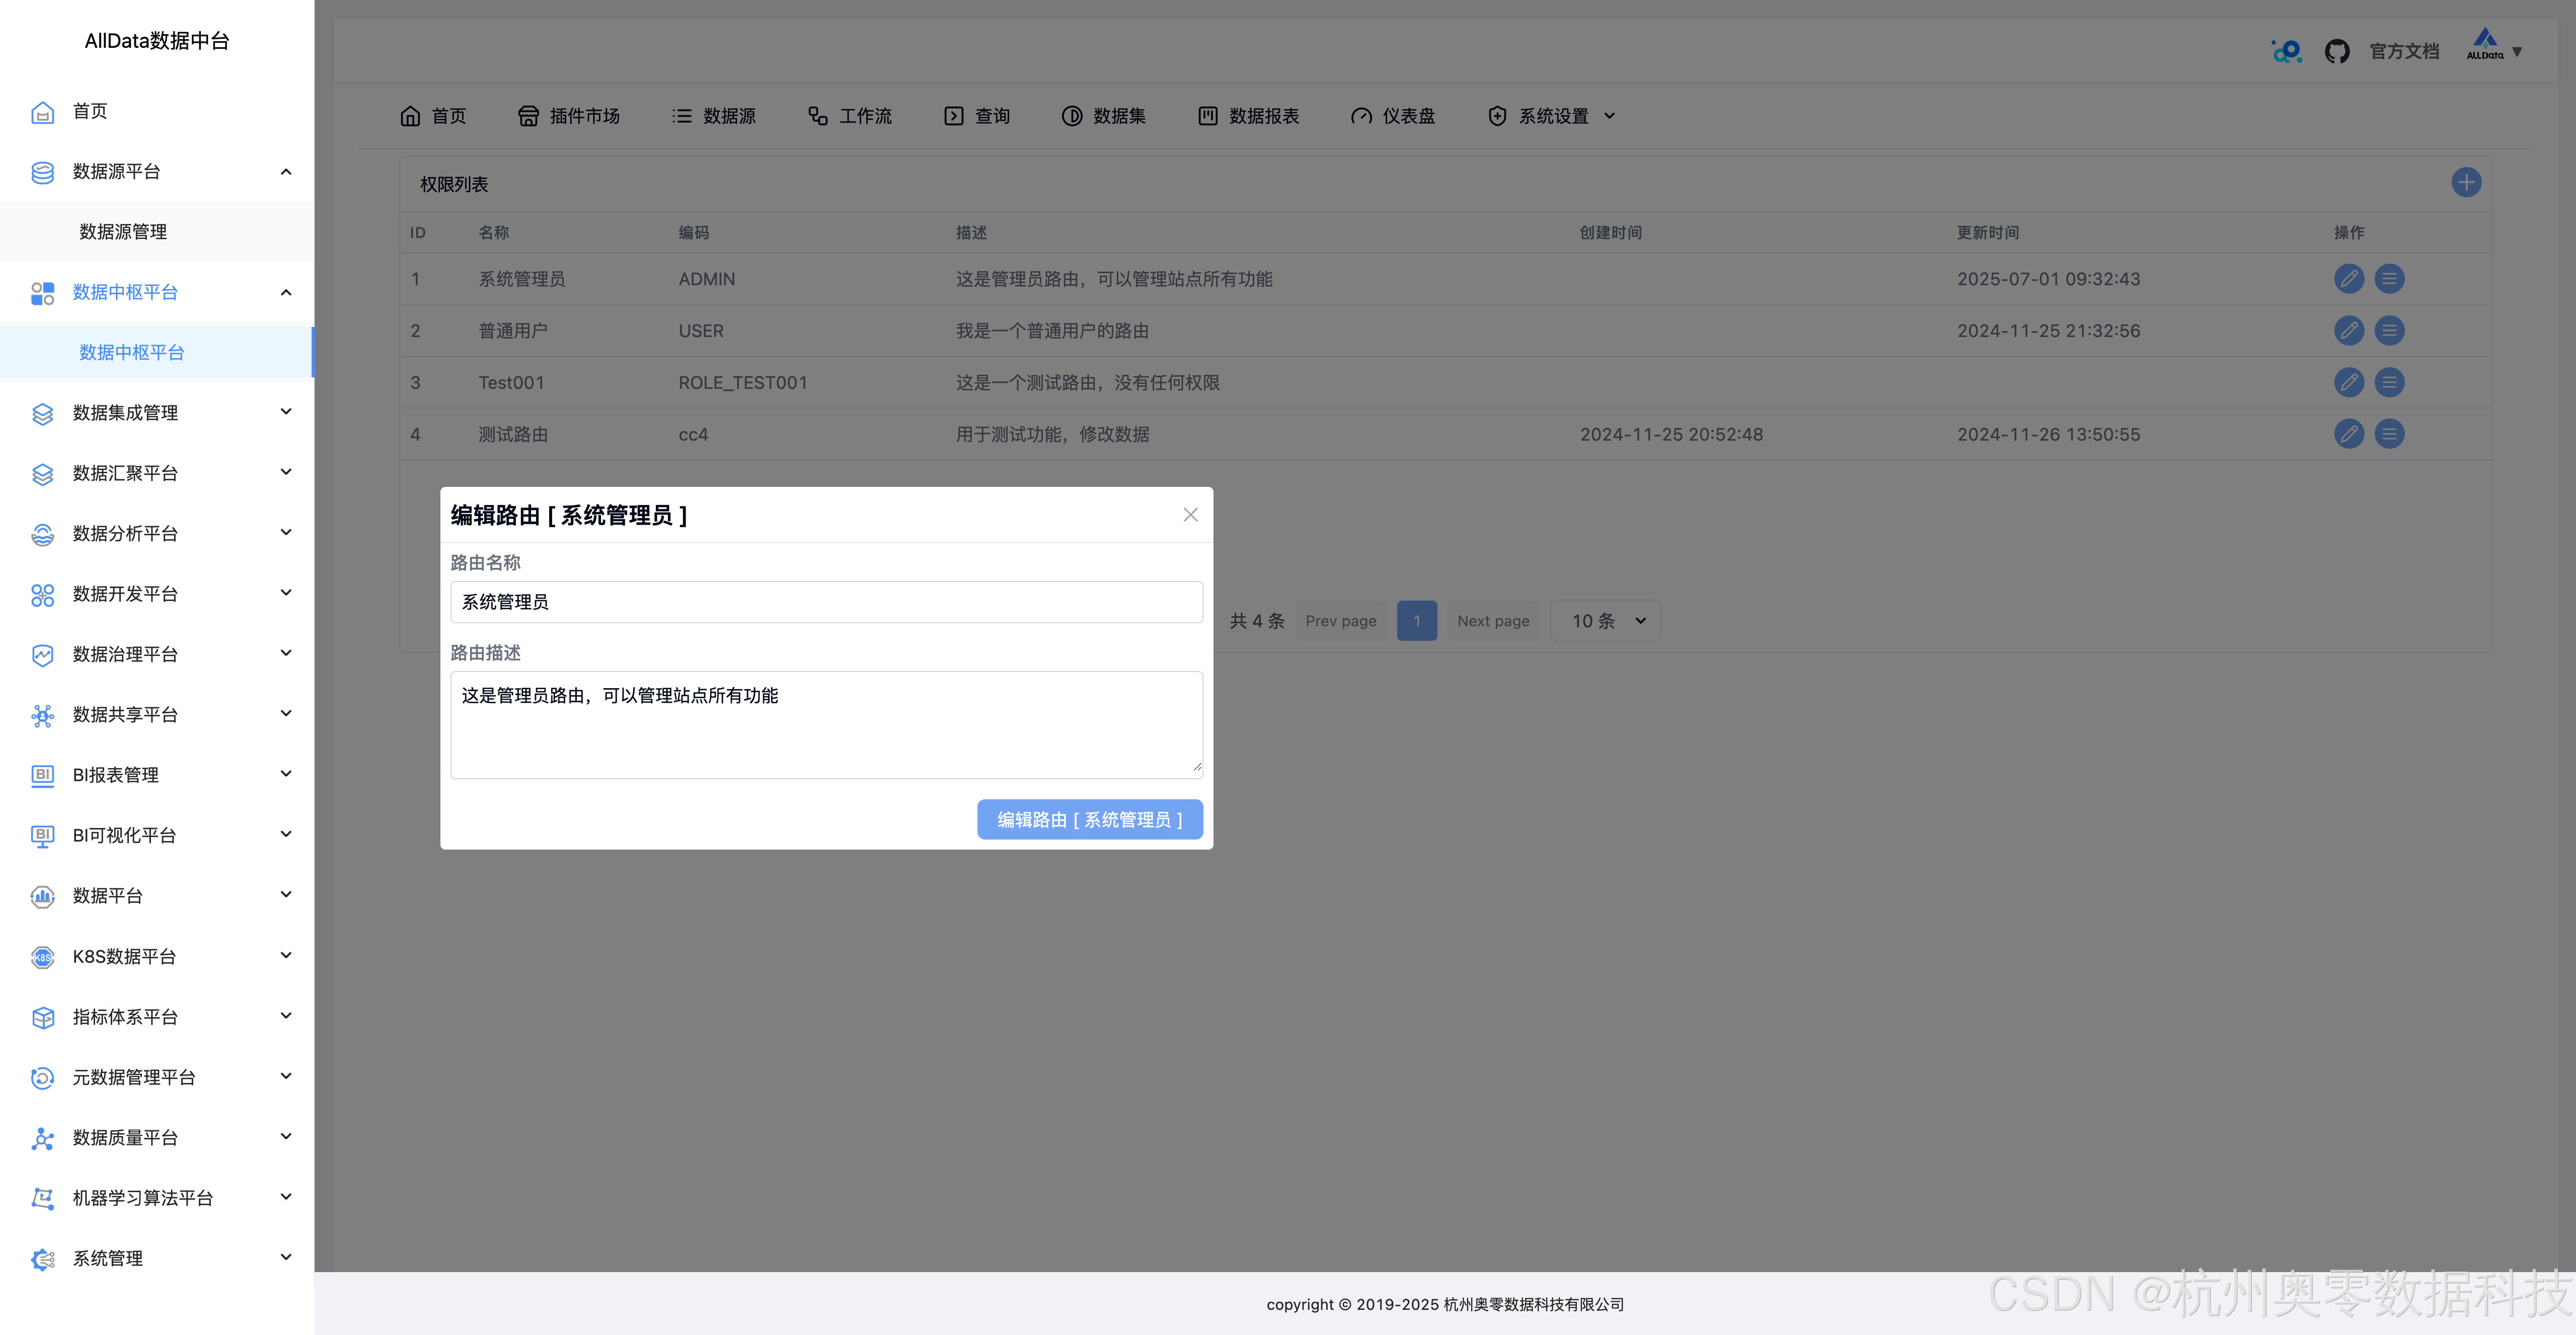Image resolution: width=2576 pixels, height=1335 pixels.
Task: Expand the 数据平台 chevron
Action: tap(286, 894)
